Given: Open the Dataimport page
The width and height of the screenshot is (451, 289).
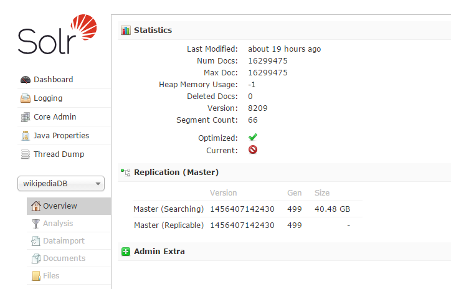Looking at the screenshot, I should point(64,241).
